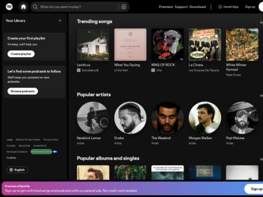Click the Create playlist button
The height and width of the screenshot is (197, 263).
click(x=21, y=54)
